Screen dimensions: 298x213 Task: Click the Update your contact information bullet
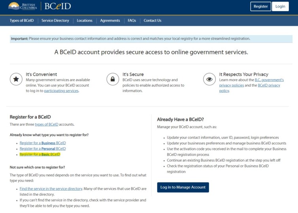(223, 138)
